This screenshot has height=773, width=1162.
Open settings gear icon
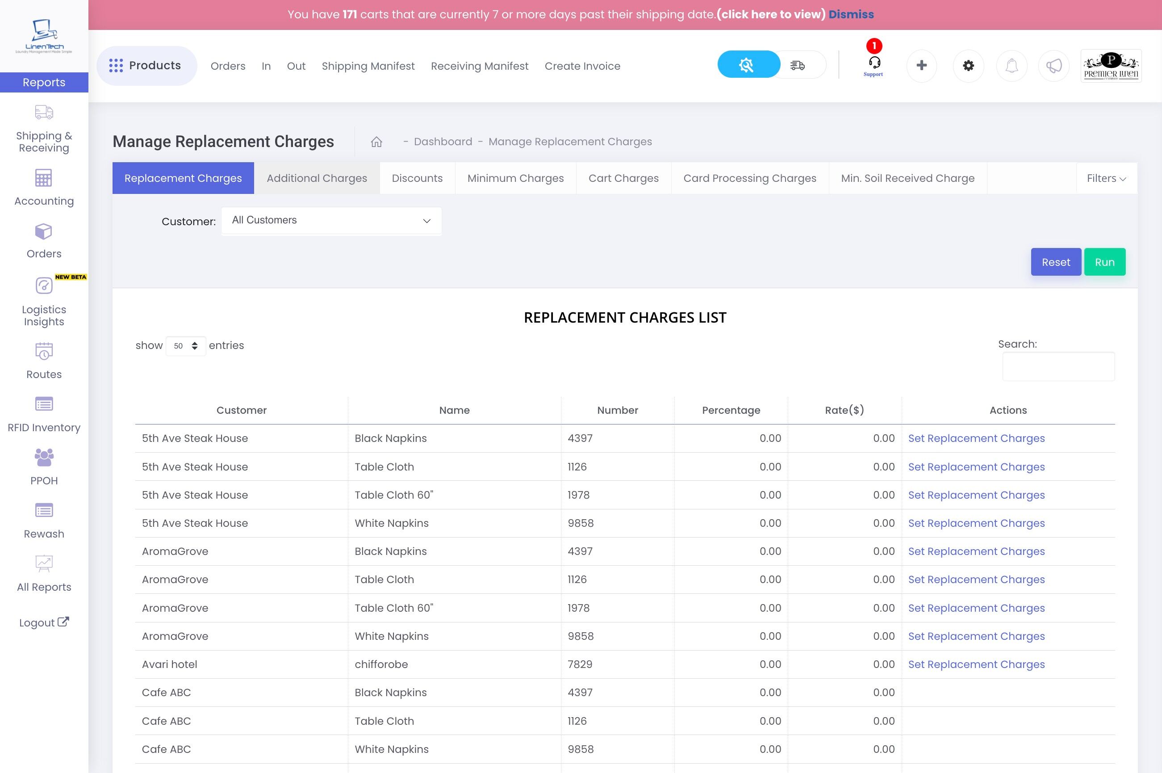click(968, 66)
